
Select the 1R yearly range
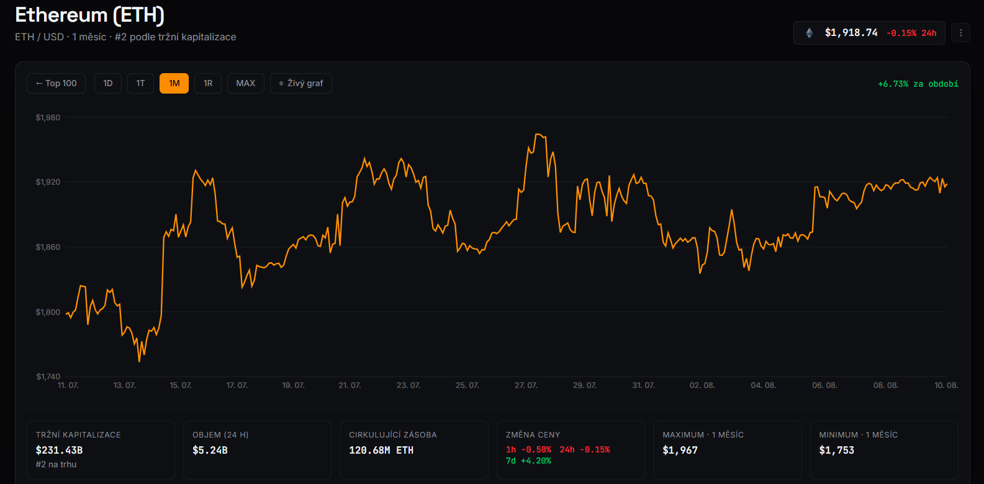point(208,83)
